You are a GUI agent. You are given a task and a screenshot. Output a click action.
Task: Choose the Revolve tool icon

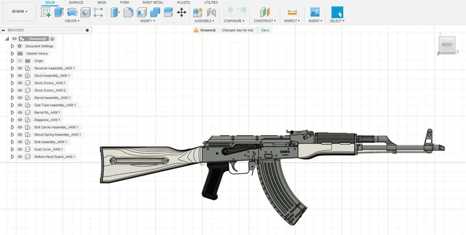point(72,12)
